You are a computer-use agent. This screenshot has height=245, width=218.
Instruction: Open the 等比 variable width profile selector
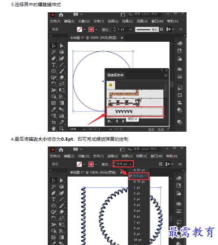(x=147, y=29)
